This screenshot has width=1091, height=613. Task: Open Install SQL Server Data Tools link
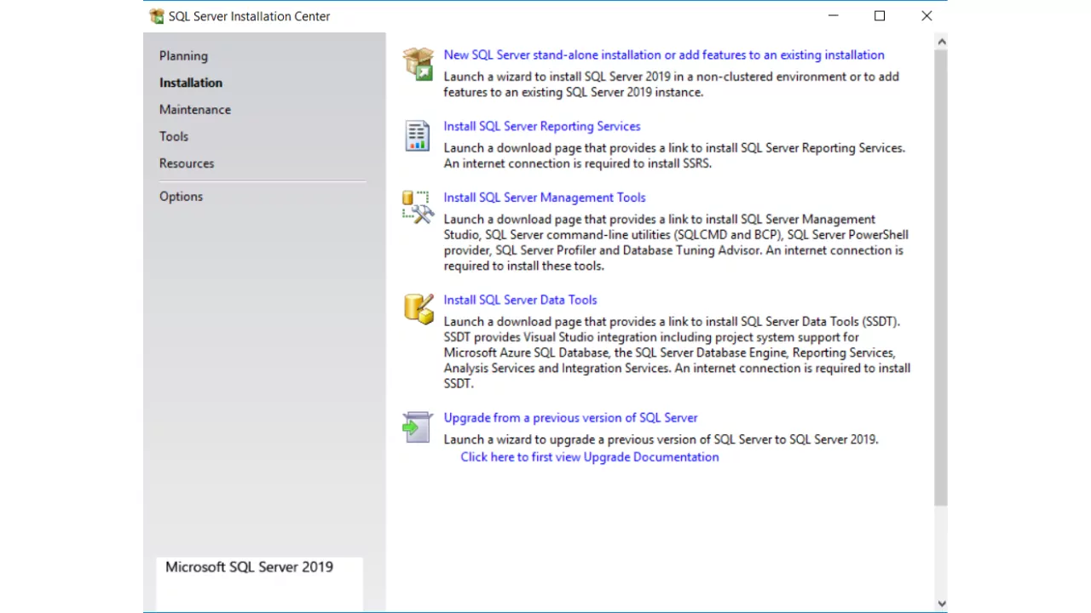pos(520,300)
